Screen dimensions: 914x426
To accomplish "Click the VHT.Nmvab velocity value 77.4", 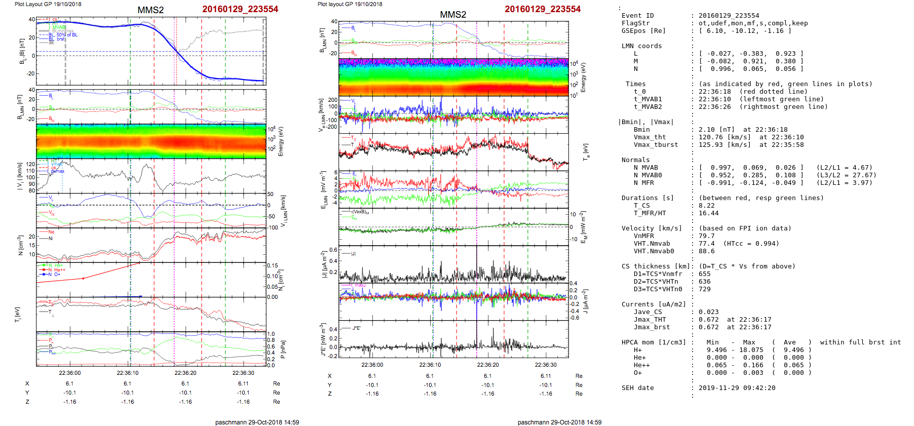I will coord(706,244).
